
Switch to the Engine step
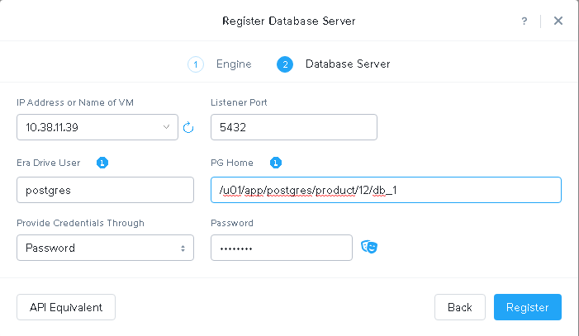tap(234, 64)
